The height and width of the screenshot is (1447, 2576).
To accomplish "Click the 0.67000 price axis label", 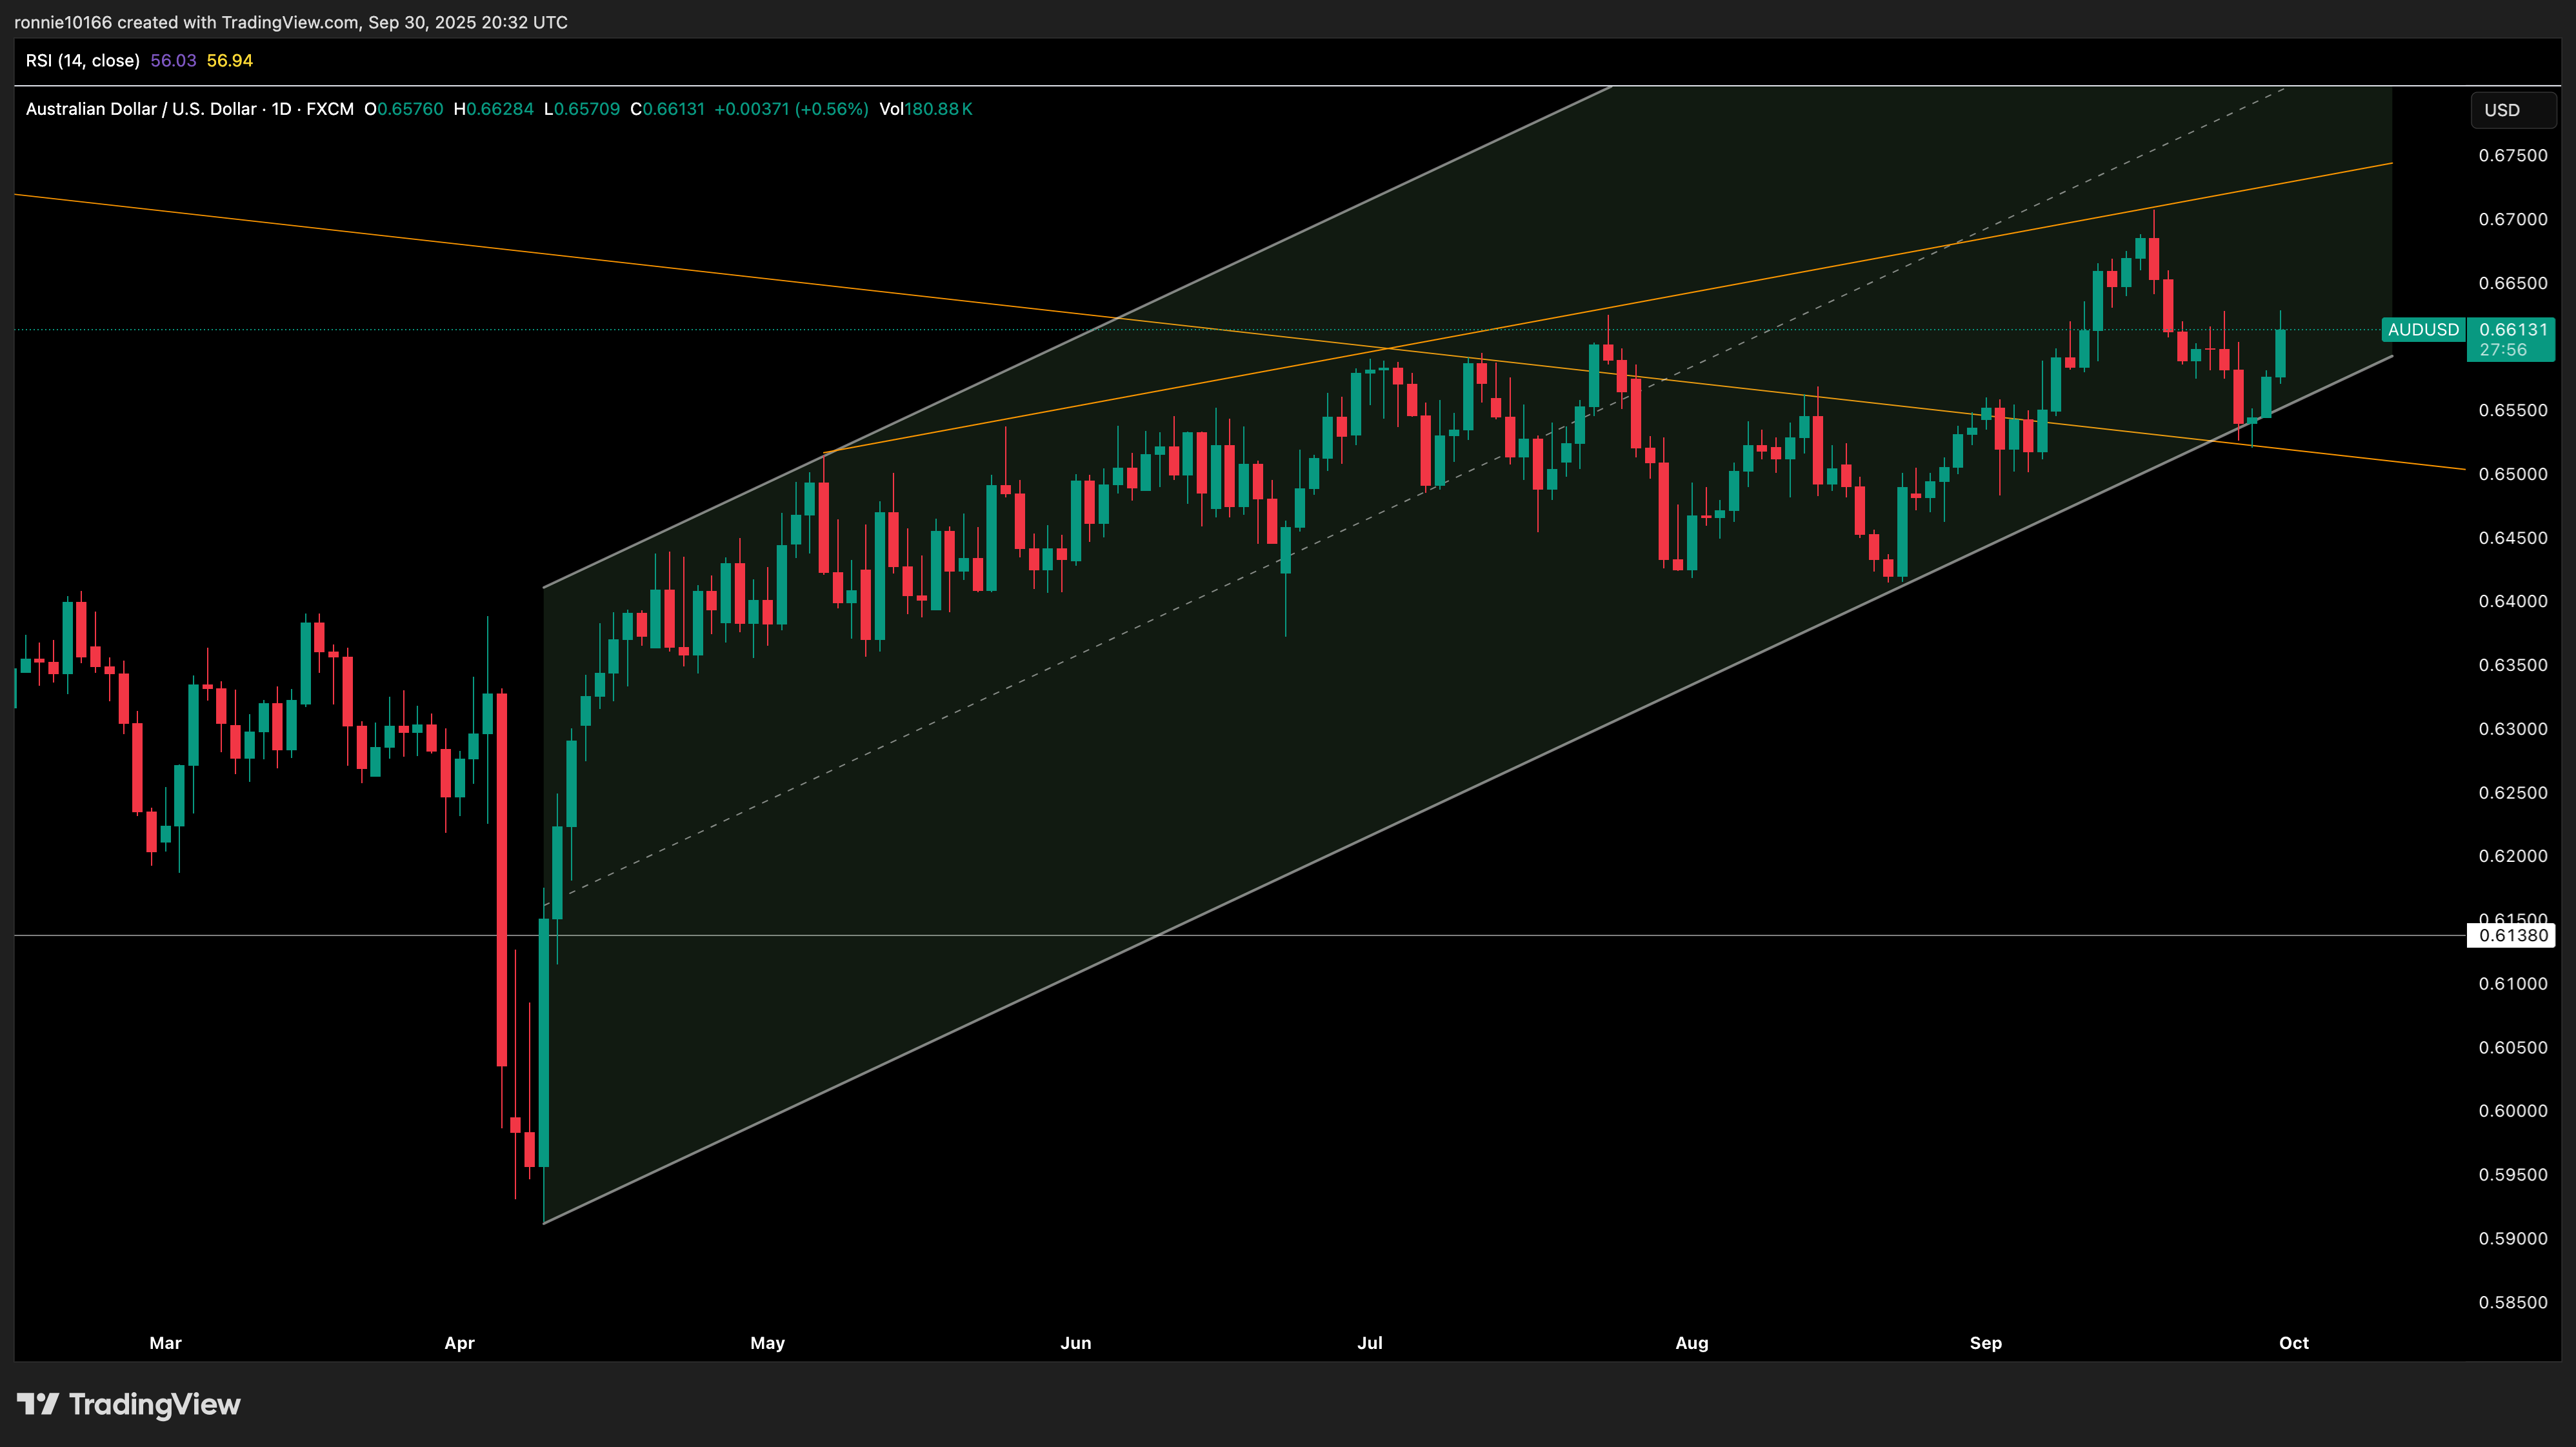I will (2512, 220).
